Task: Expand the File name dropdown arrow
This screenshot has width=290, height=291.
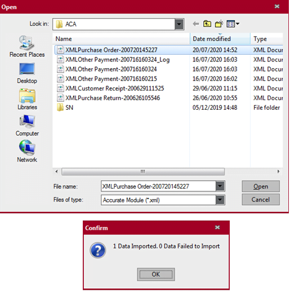Action: 220,186
